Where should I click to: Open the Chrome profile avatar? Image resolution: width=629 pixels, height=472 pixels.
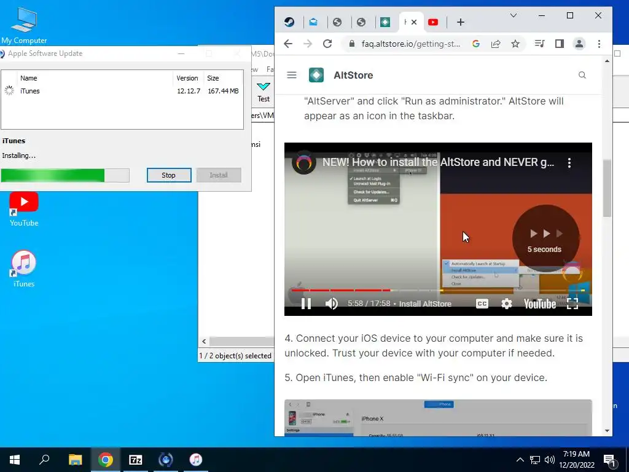tap(579, 44)
